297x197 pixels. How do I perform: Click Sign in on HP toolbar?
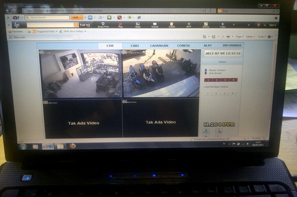pos(273,25)
